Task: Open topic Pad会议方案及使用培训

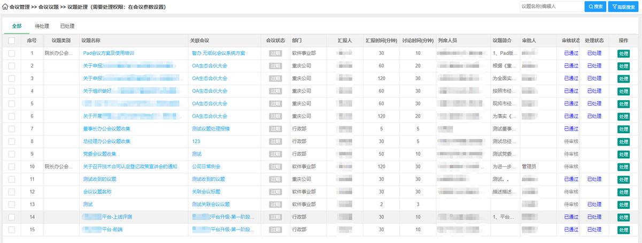Action: 109,53
